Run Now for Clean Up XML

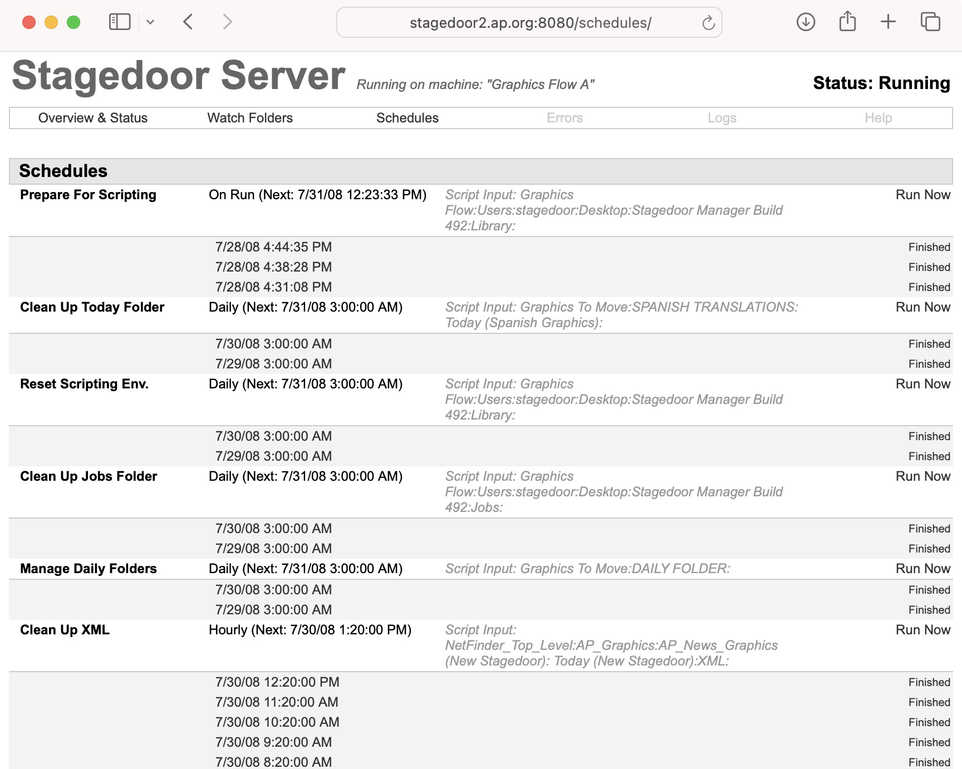(x=923, y=630)
